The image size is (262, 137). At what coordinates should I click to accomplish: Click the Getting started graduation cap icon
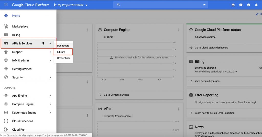[6, 69]
